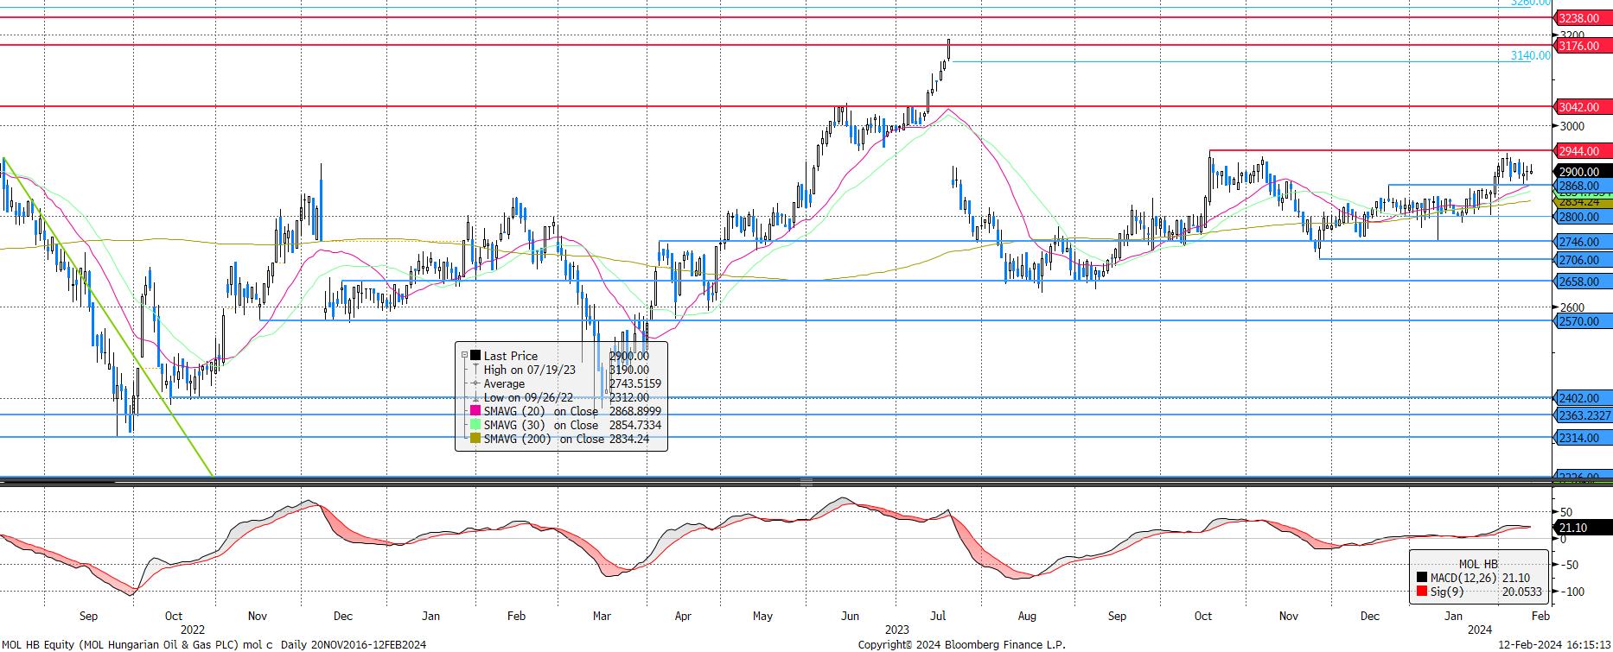Click the 2570.00 blue level label
This screenshot has width=1613, height=652.
[x=1578, y=321]
